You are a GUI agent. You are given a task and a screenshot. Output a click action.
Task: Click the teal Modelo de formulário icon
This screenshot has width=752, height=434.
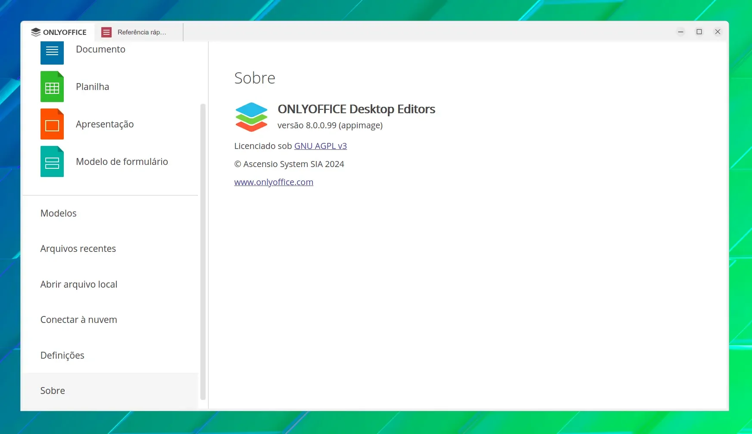tap(52, 161)
